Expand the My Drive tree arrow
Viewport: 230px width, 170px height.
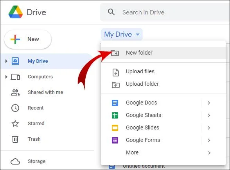click(6, 61)
